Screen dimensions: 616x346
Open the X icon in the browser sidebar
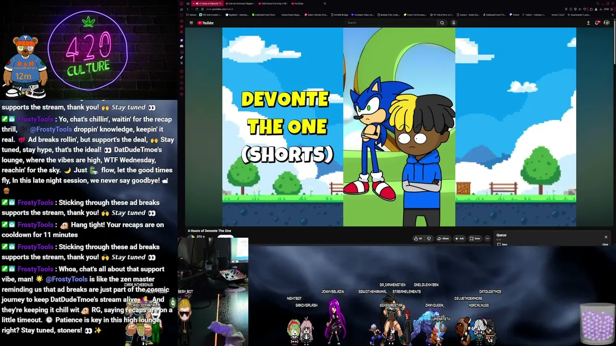click(x=181, y=63)
